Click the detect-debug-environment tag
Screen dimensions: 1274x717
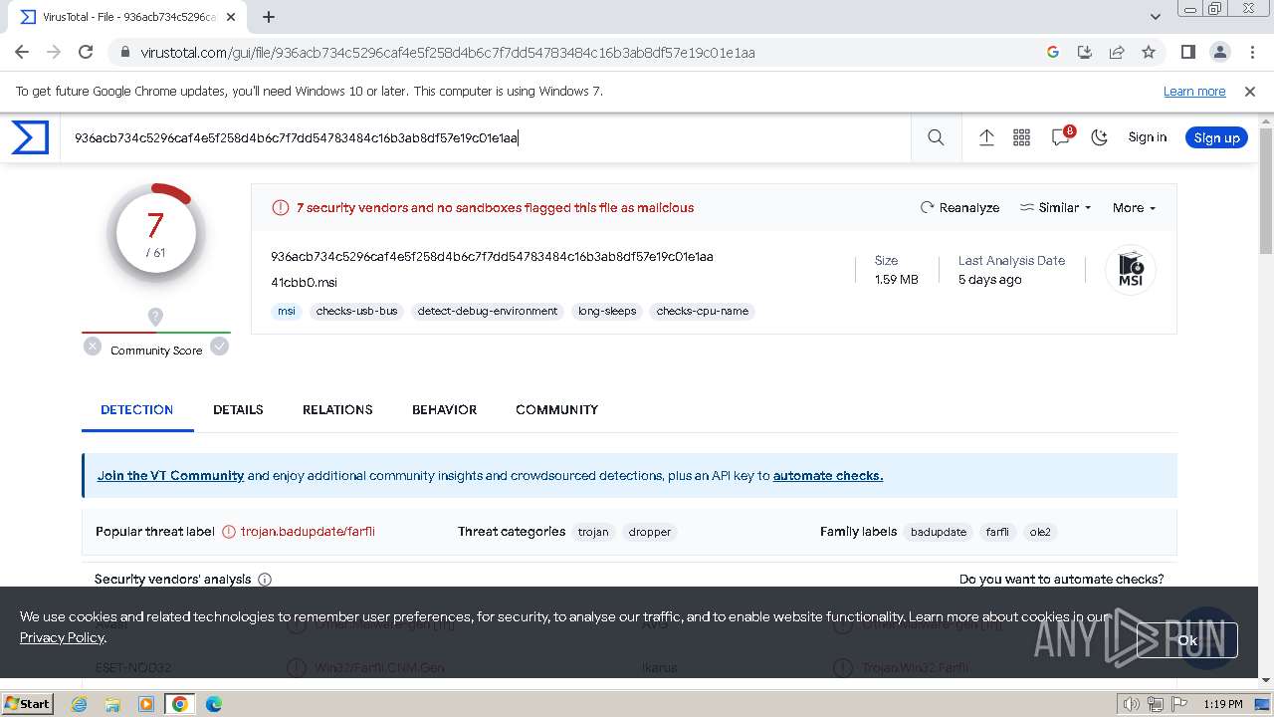[x=488, y=311]
